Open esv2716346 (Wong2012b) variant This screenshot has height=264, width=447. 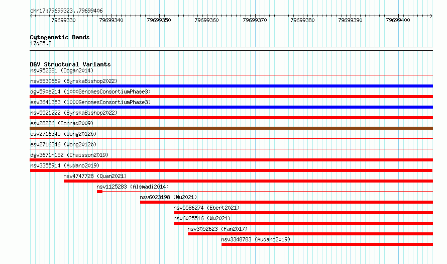[x=63, y=144]
